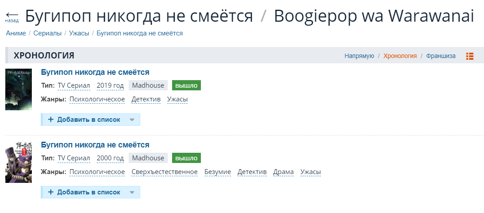Open the 2019 series title link

click(95, 72)
